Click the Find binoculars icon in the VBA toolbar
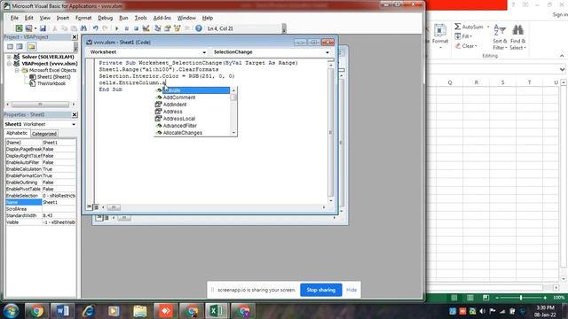 83,28
